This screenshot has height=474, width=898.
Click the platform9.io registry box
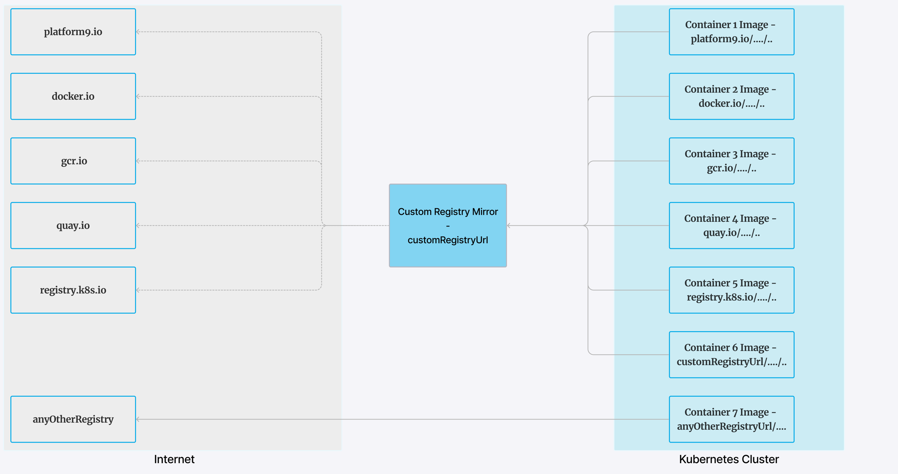[x=73, y=32]
